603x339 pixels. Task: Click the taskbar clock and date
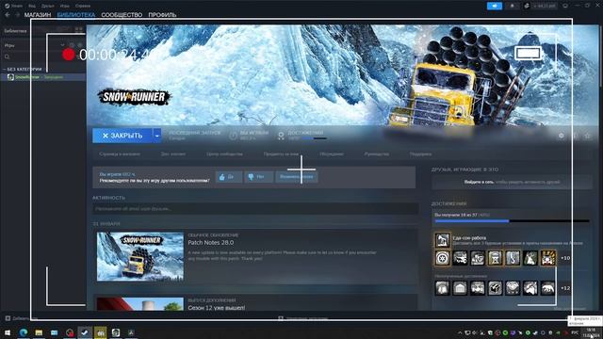point(591,332)
